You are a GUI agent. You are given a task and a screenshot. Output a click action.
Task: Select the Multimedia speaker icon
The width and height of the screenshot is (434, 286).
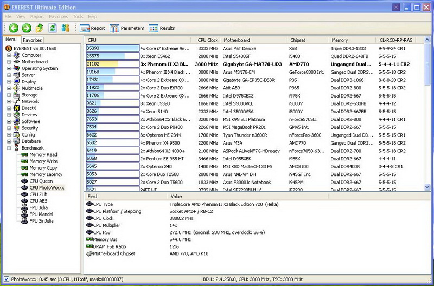point(17,88)
